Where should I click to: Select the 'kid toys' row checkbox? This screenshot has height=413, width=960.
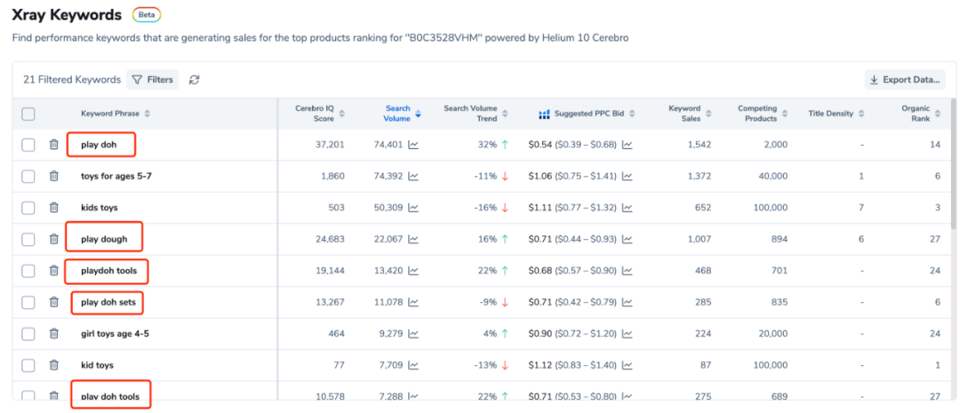click(x=28, y=365)
